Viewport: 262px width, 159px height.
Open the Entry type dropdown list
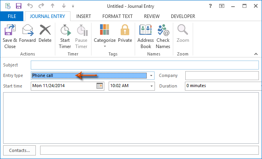click(151, 76)
